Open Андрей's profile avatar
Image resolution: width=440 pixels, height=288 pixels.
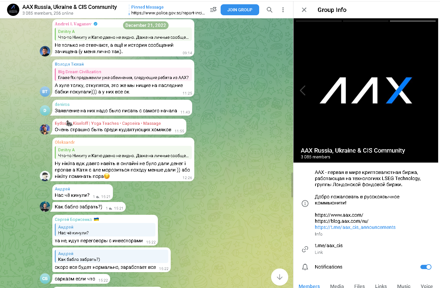[x=45, y=207]
